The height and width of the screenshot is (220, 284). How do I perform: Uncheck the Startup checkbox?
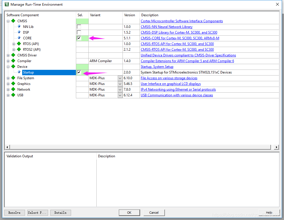coord(79,72)
